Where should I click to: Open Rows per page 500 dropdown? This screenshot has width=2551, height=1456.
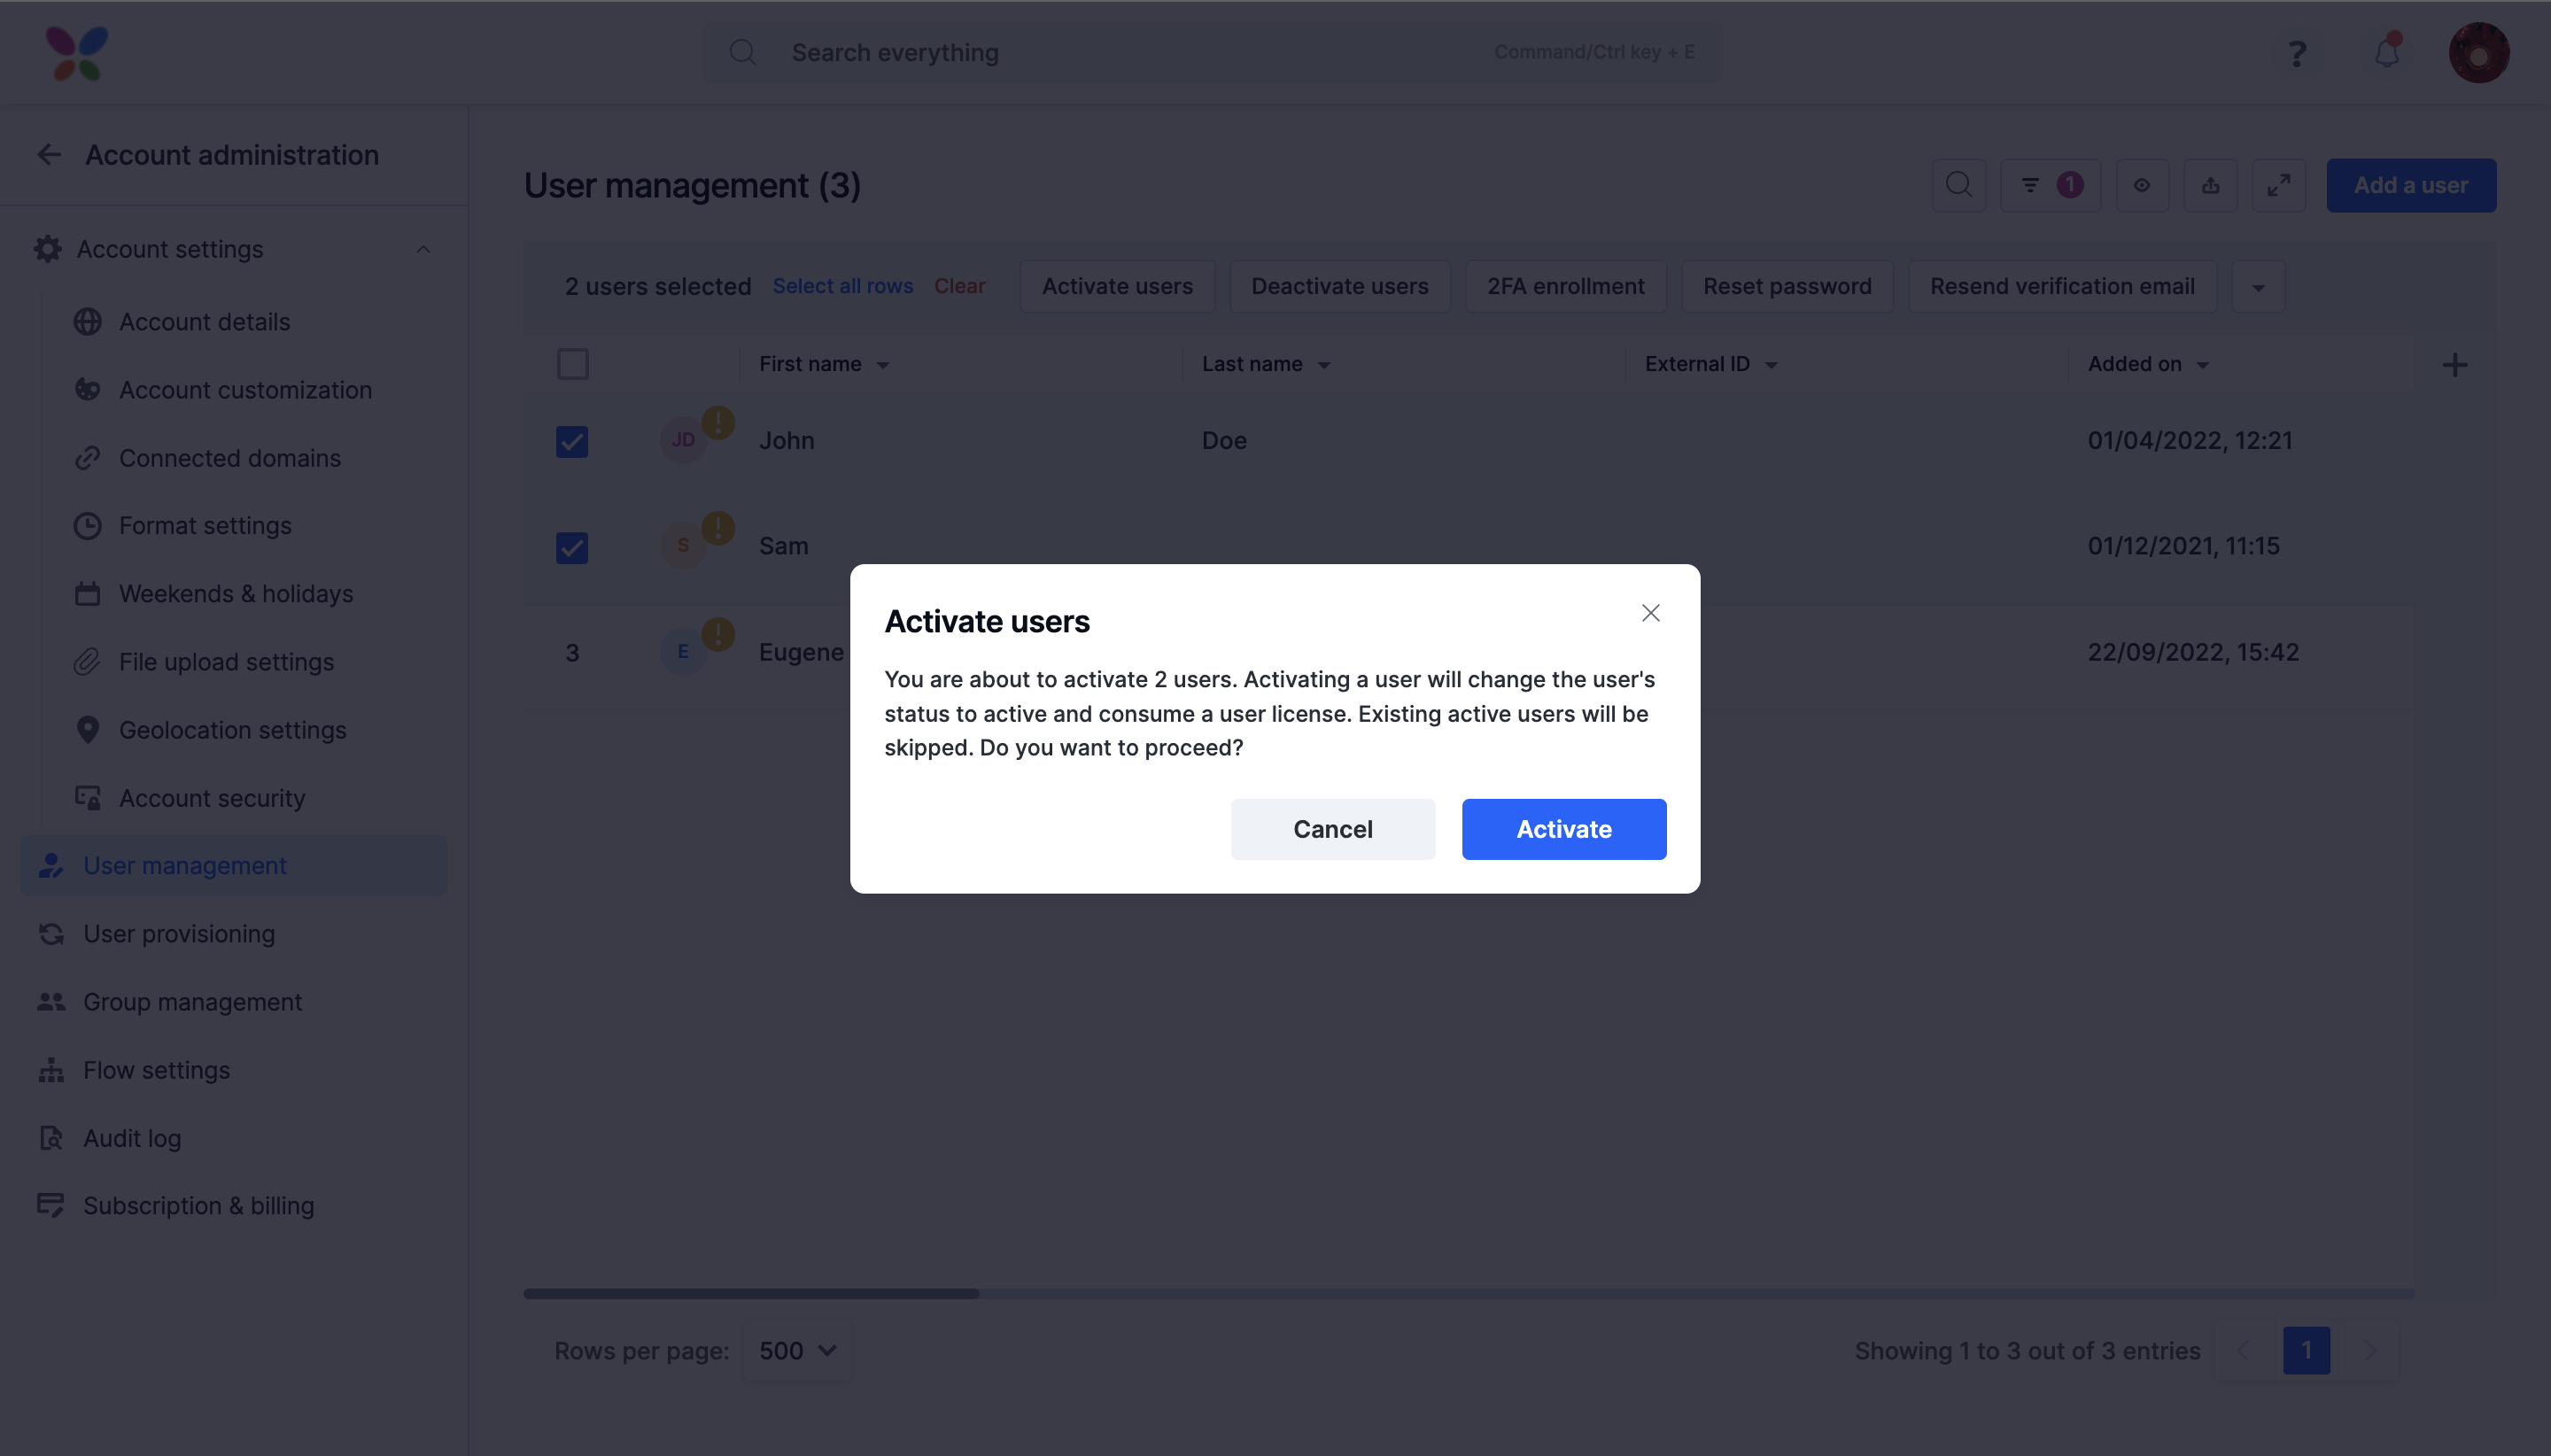coord(797,1351)
